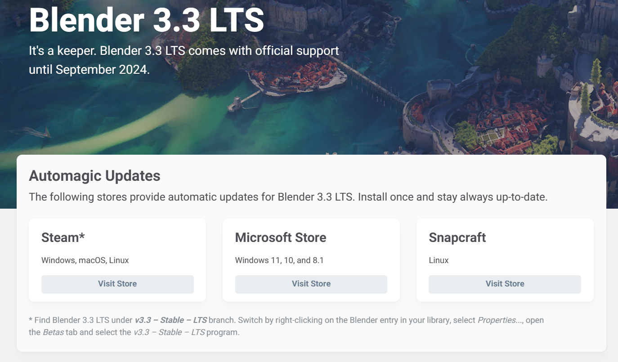Click 'Windows, macOS, Linux' platform text
This screenshot has width=618, height=362.
85,260
